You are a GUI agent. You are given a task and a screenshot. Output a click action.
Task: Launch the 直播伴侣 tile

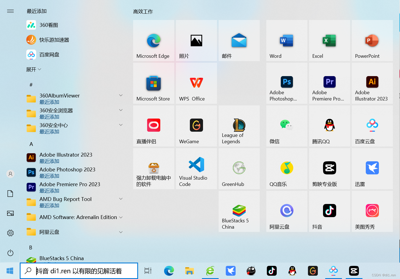[x=154, y=126]
